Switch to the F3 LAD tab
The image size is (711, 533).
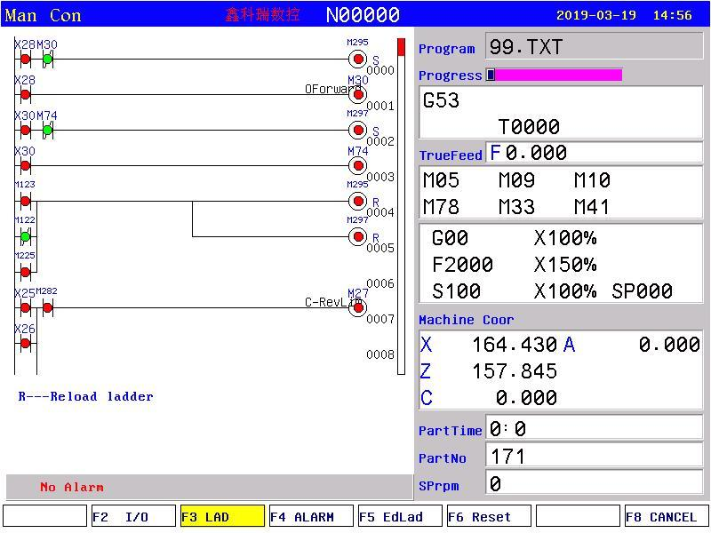coord(222,517)
